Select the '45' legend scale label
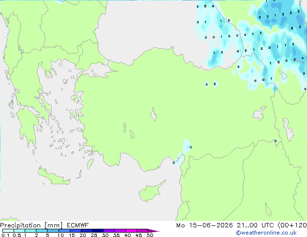The width and height of the screenshot is (307, 237). click(x=138, y=235)
